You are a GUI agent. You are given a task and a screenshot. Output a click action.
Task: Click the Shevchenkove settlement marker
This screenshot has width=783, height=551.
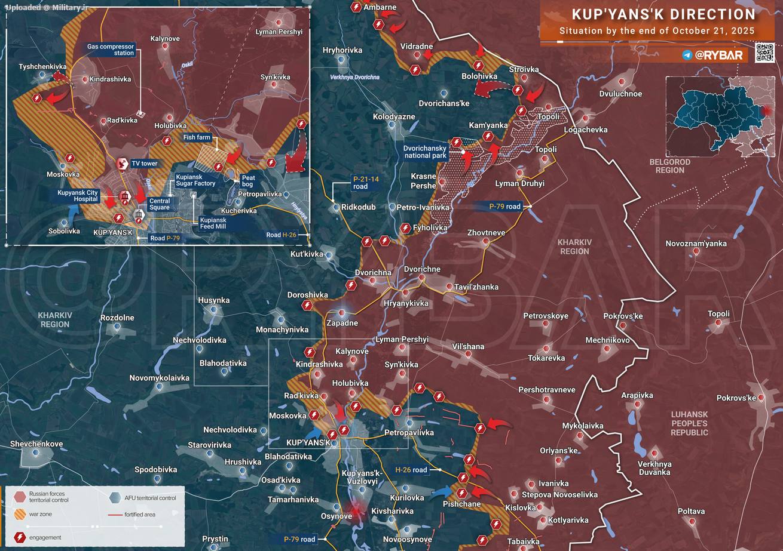coord(36,454)
